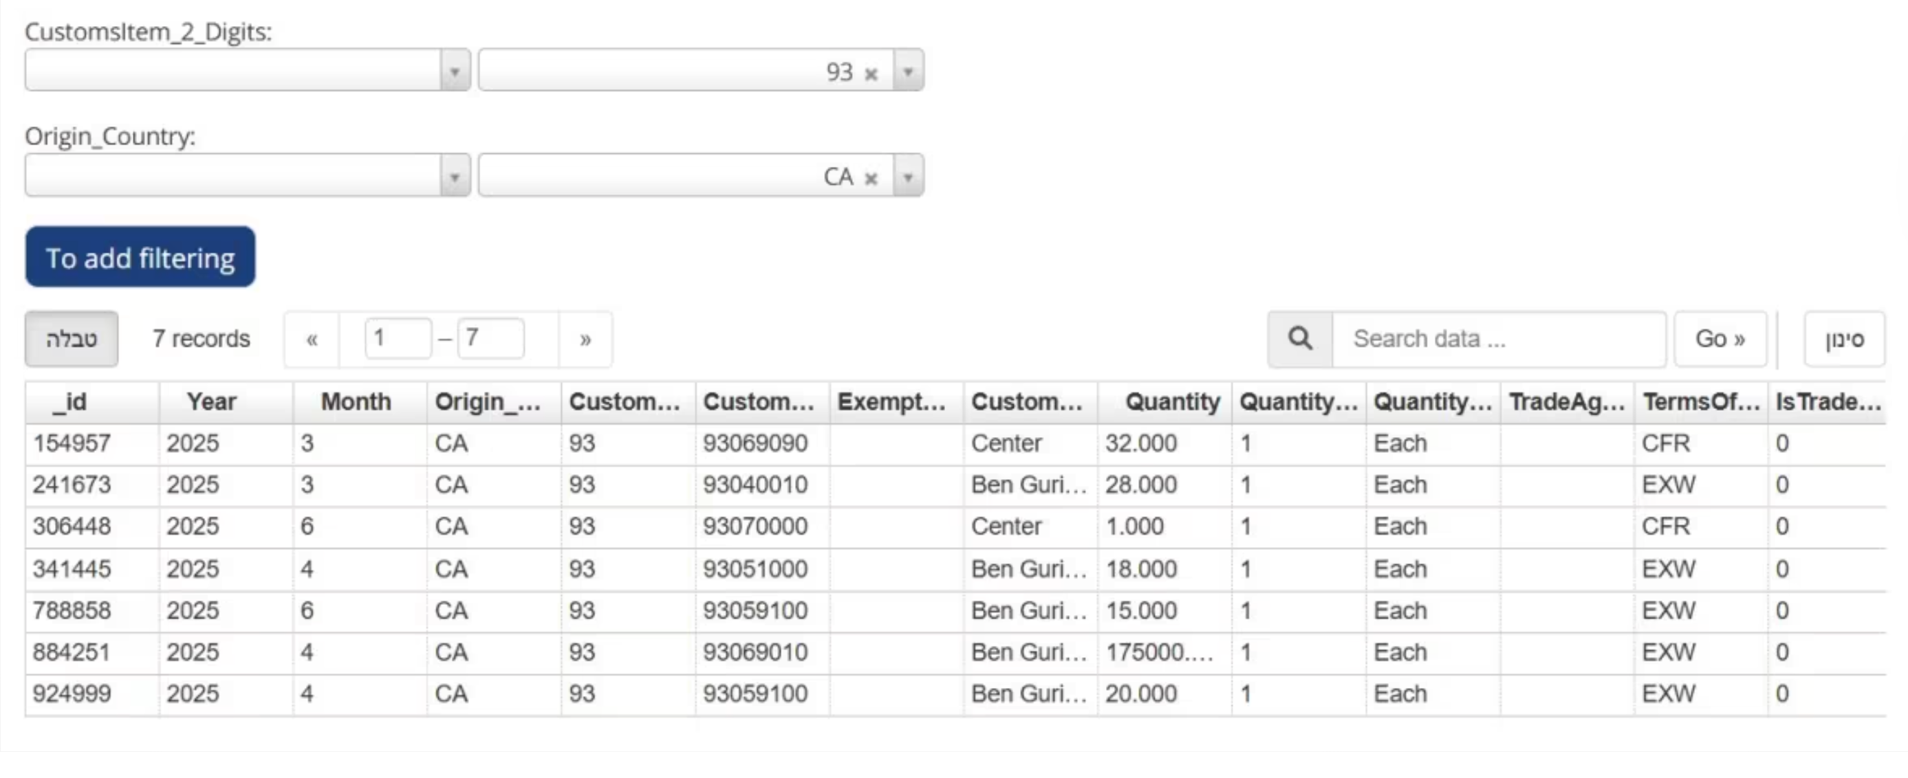Focus the Search data input field
Screen dimensions: 1908x778
[1499, 339]
